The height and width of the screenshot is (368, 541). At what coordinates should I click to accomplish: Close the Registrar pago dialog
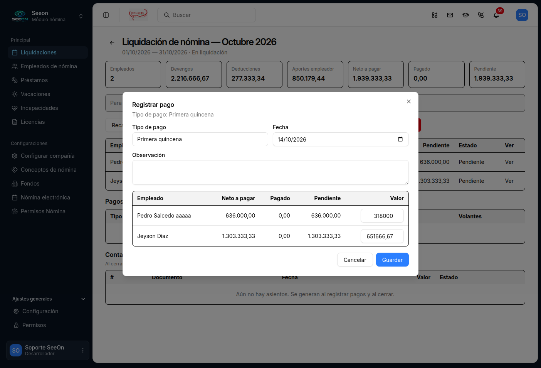tap(409, 101)
